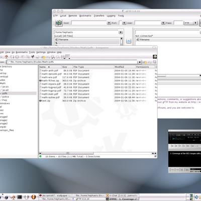
Task: Click the gFTP connect computer icon
Action: pos(59,23)
